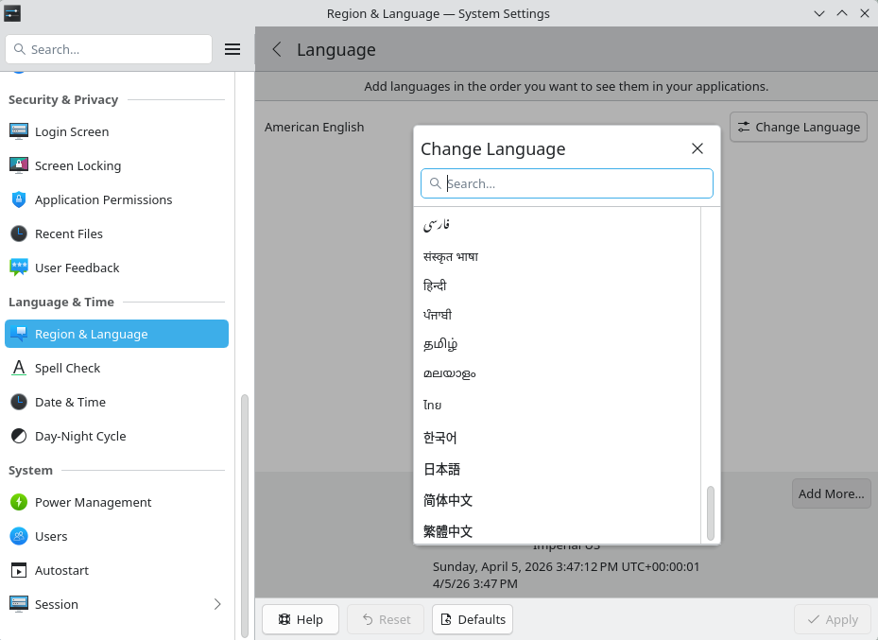Click the Login Screen sidebar icon
Viewport: 878px width, 640px height.
click(19, 131)
